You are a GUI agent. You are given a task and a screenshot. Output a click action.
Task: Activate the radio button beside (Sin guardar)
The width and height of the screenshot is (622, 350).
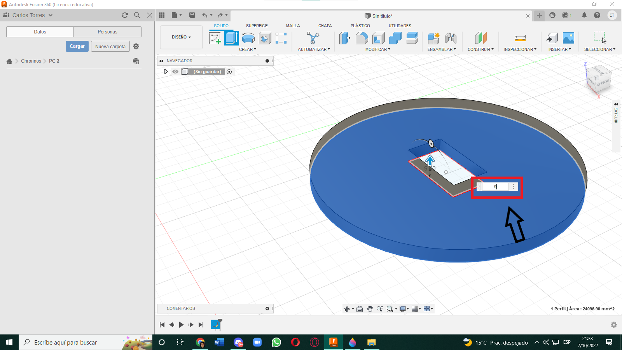click(229, 72)
